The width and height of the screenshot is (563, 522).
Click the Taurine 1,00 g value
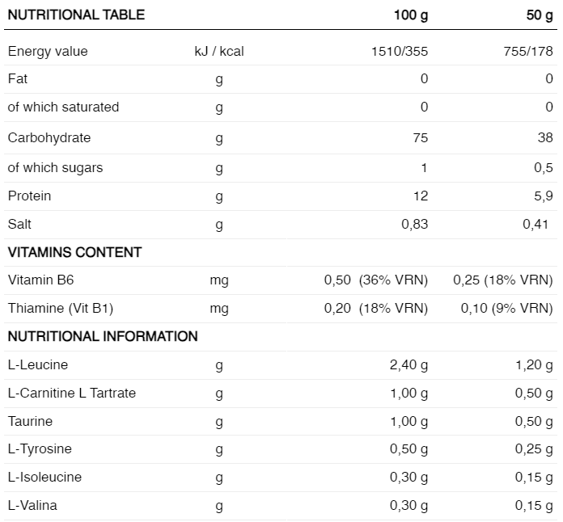pos(408,421)
